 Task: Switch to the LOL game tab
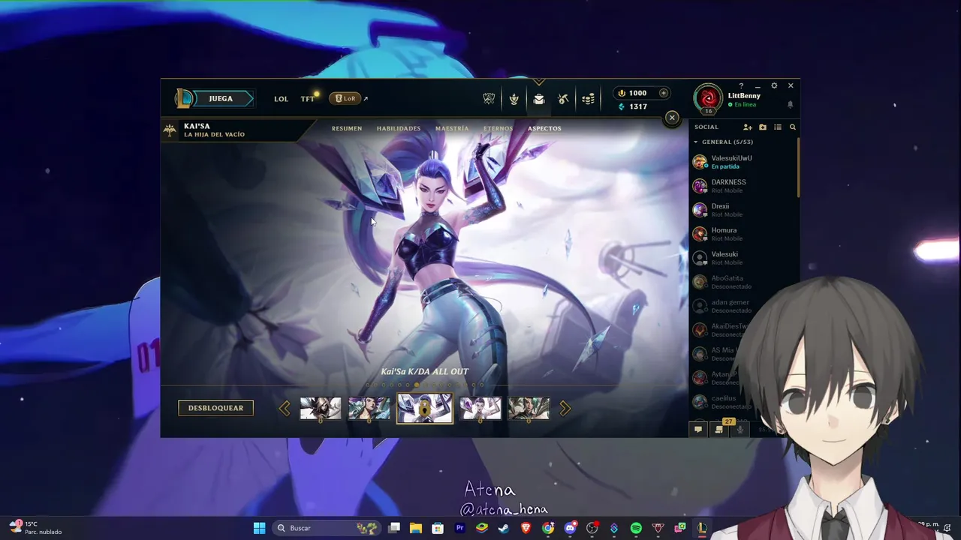[x=281, y=99]
